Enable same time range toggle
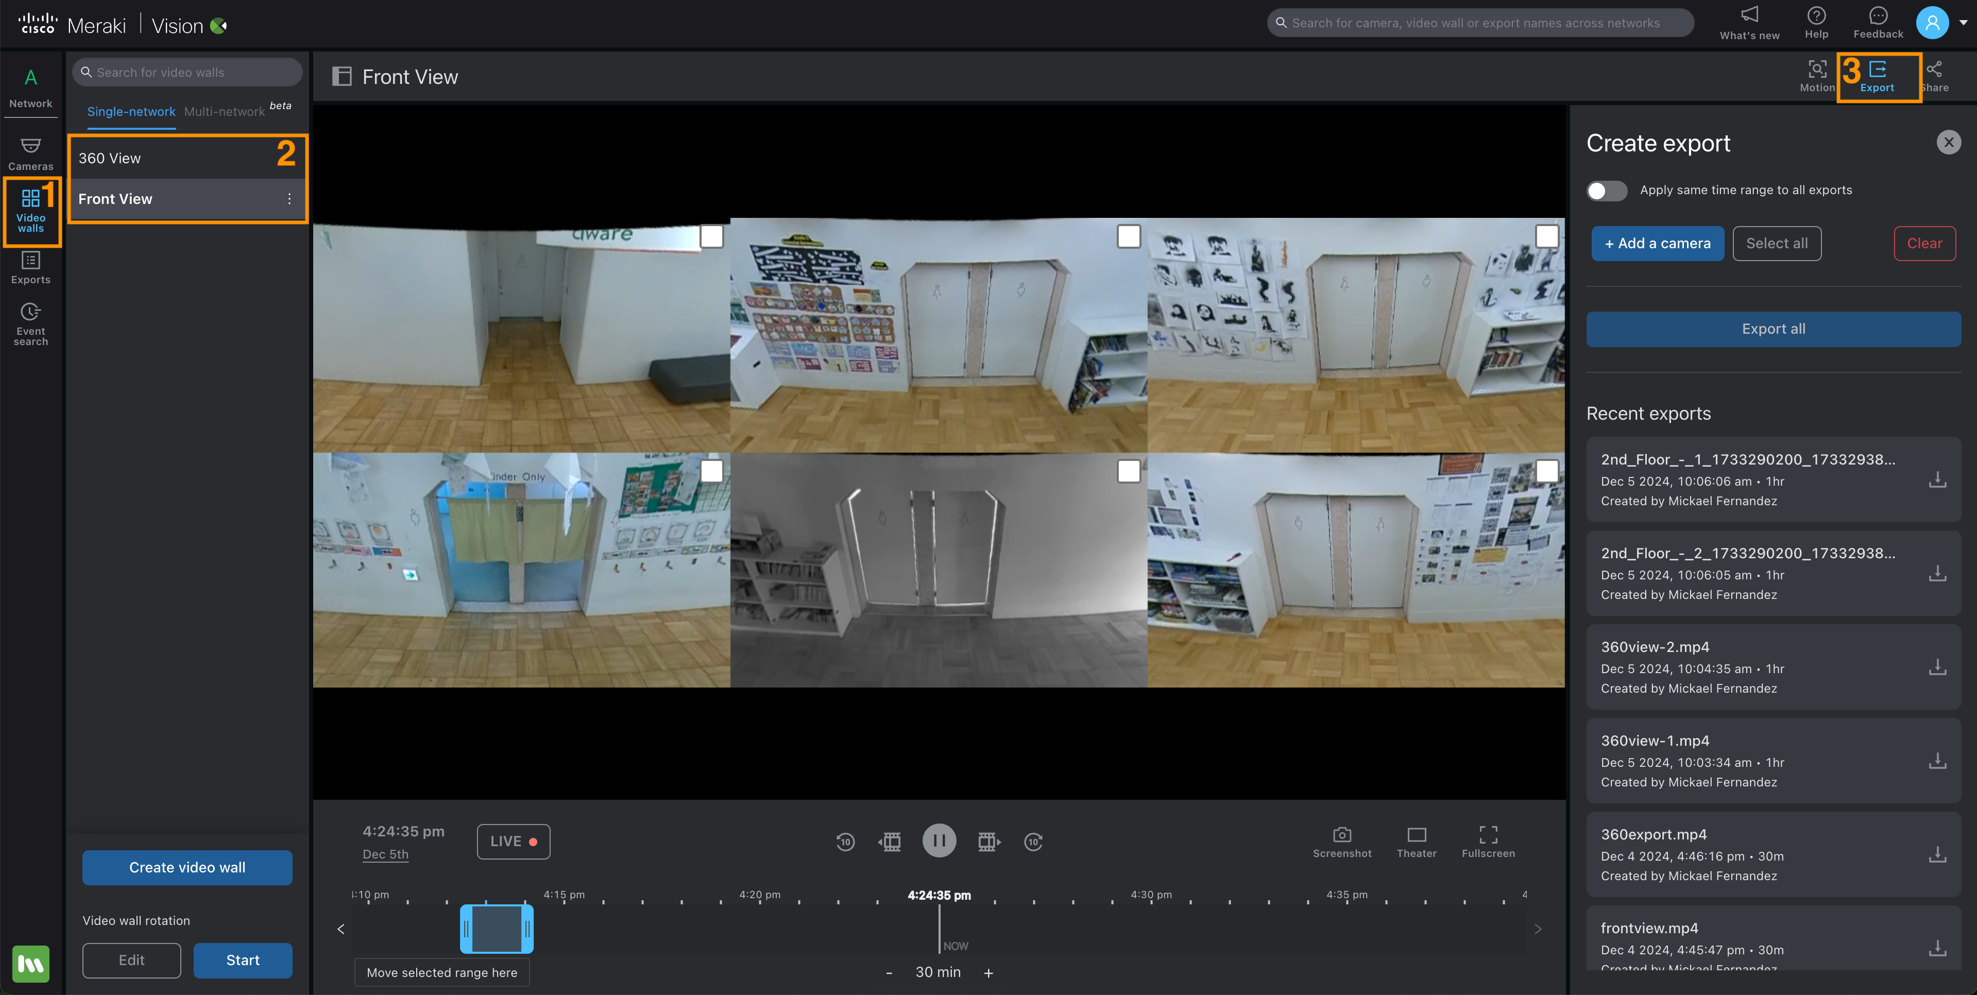This screenshot has width=1977, height=995. [x=1606, y=190]
